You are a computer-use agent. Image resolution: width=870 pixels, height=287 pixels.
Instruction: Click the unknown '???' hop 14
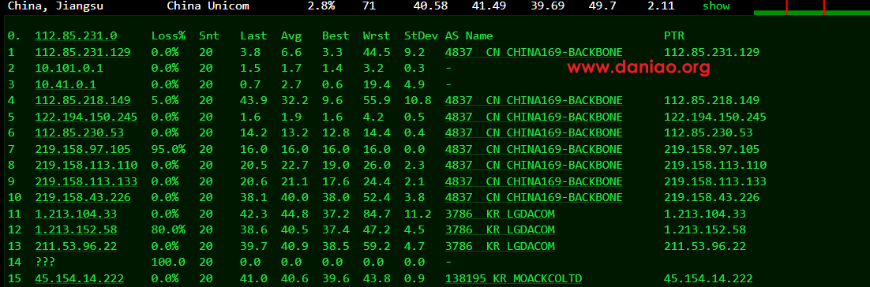[45, 262]
